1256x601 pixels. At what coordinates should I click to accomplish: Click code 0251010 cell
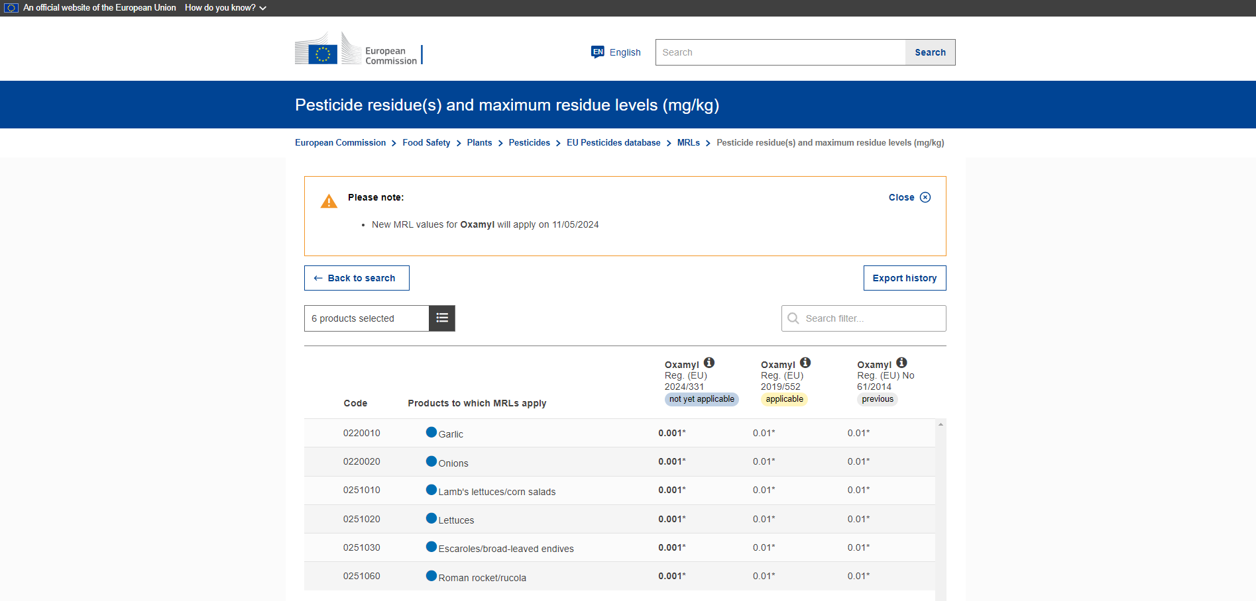[361, 490]
